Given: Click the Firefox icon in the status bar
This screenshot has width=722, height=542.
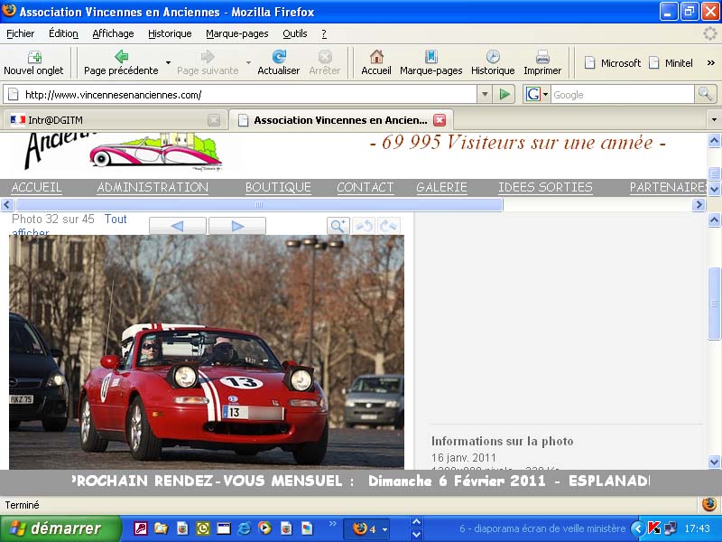Looking at the screenshot, I should point(709,504).
